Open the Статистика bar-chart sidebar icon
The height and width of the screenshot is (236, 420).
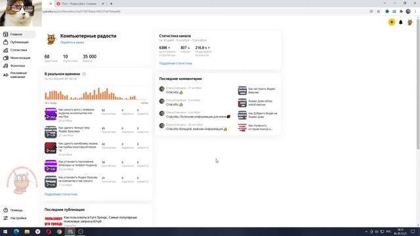(x=6, y=50)
